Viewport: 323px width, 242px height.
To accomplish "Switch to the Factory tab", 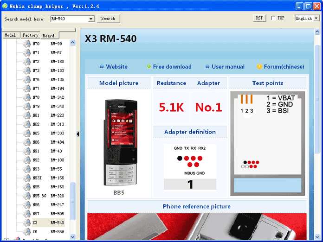I will pyautogui.click(x=30, y=35).
